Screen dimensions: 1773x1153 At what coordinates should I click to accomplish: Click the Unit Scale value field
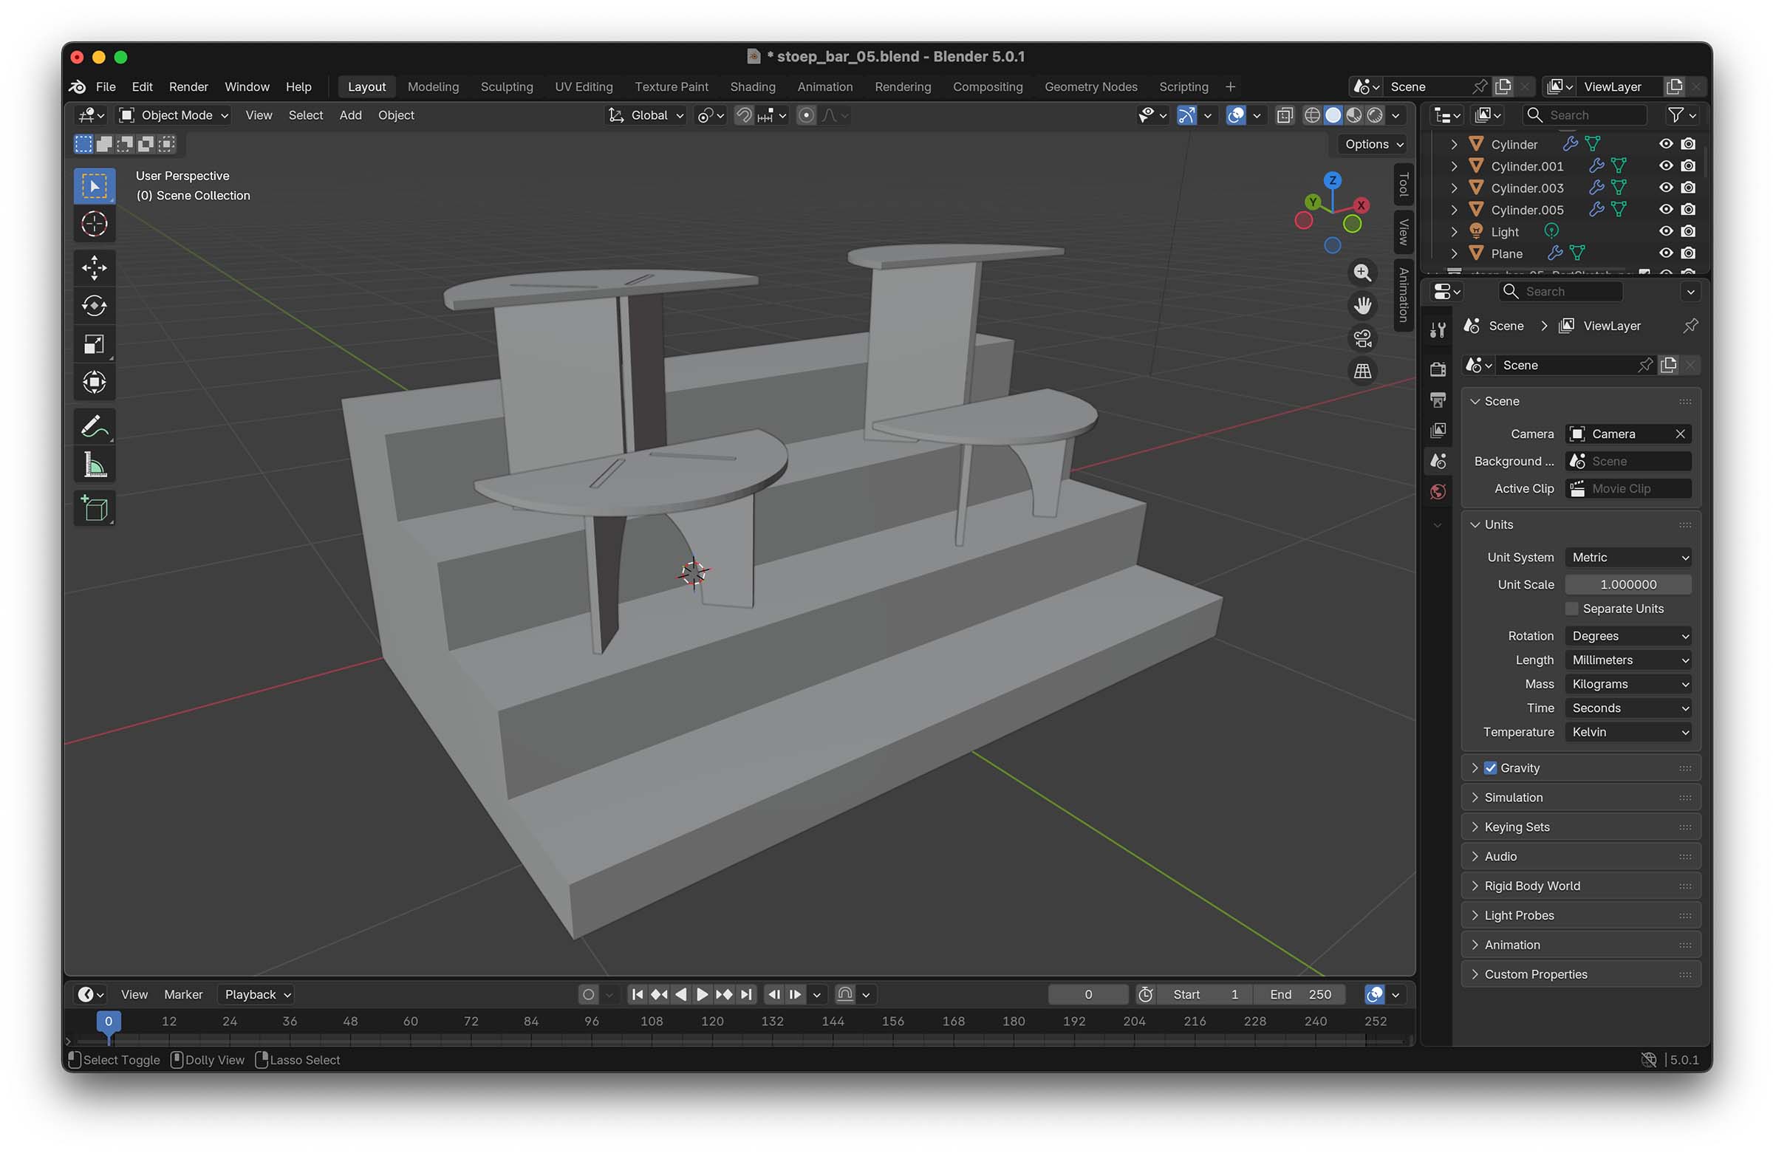[1627, 585]
